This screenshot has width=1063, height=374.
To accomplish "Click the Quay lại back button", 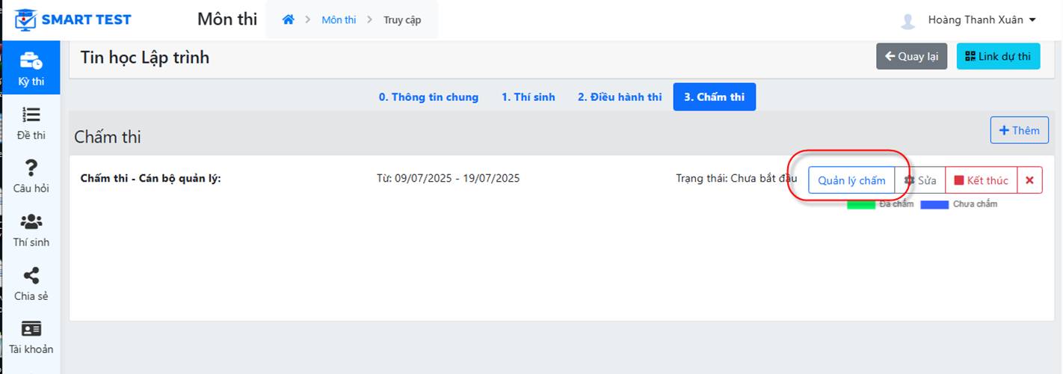I will point(912,57).
